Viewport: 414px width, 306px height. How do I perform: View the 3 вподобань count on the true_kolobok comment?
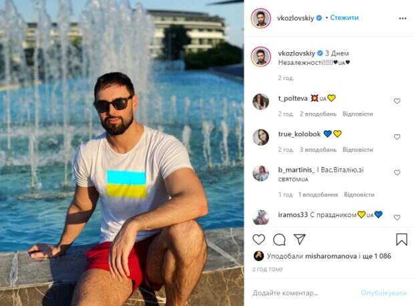[x=318, y=150]
